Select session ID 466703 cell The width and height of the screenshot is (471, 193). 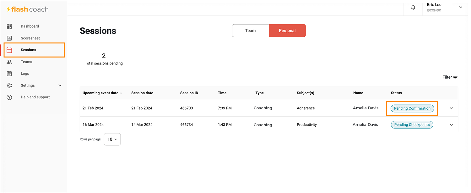[187, 108]
